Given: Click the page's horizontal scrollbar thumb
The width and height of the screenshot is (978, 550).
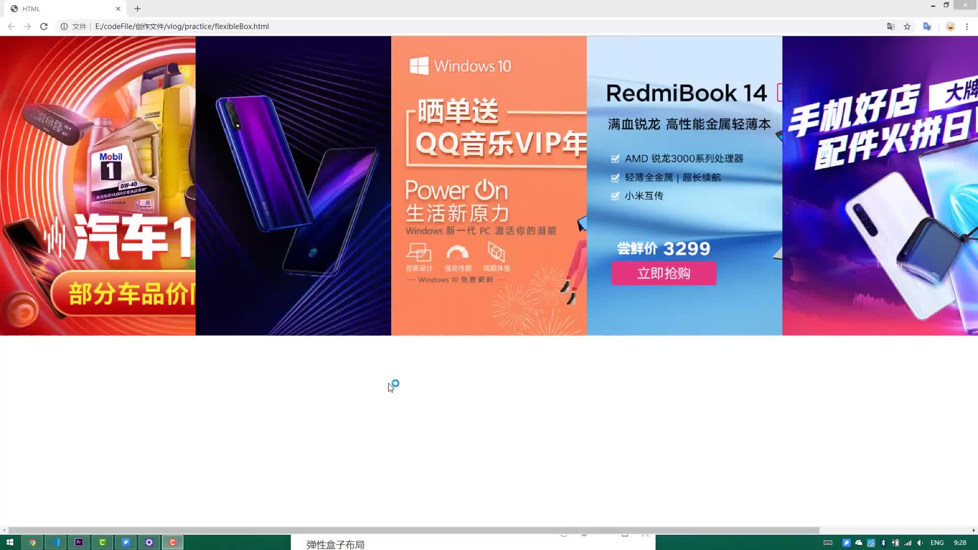Looking at the screenshot, I should (x=414, y=530).
